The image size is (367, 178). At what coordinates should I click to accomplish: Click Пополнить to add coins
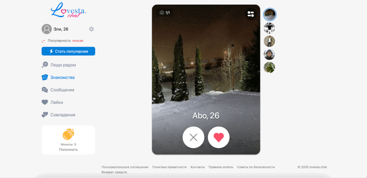click(x=68, y=149)
